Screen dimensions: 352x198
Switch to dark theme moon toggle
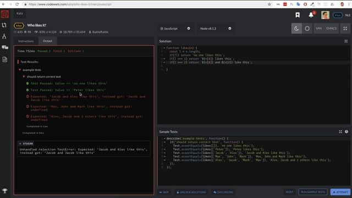coord(296,29)
